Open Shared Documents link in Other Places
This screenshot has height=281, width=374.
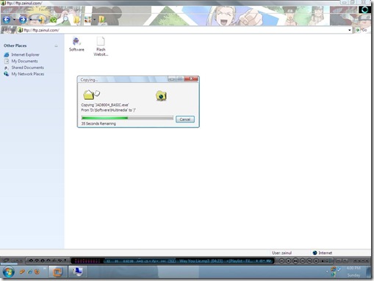[x=27, y=67]
